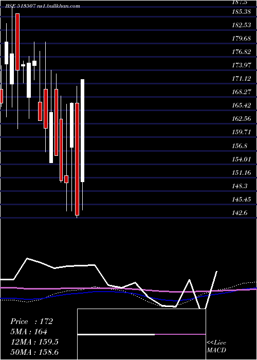Click the 148.3 price axis label
The height and width of the screenshot is (360, 257).
(240, 186)
